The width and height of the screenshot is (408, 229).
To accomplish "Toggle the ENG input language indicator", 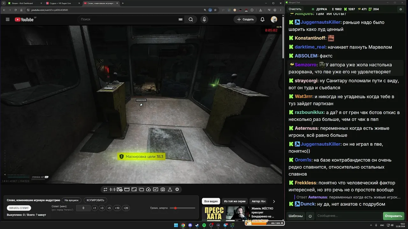I will (382, 226).
